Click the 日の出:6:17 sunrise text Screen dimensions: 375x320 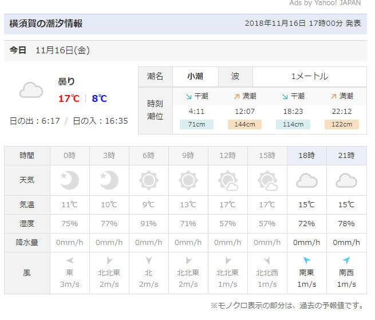35,121
